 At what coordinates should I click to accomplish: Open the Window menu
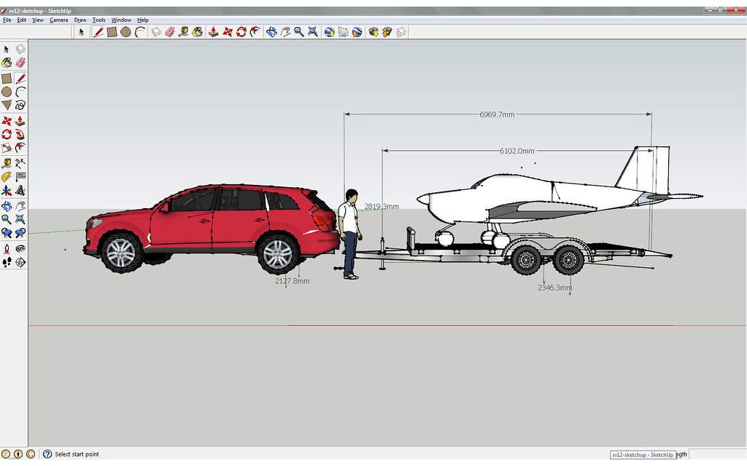(x=122, y=20)
